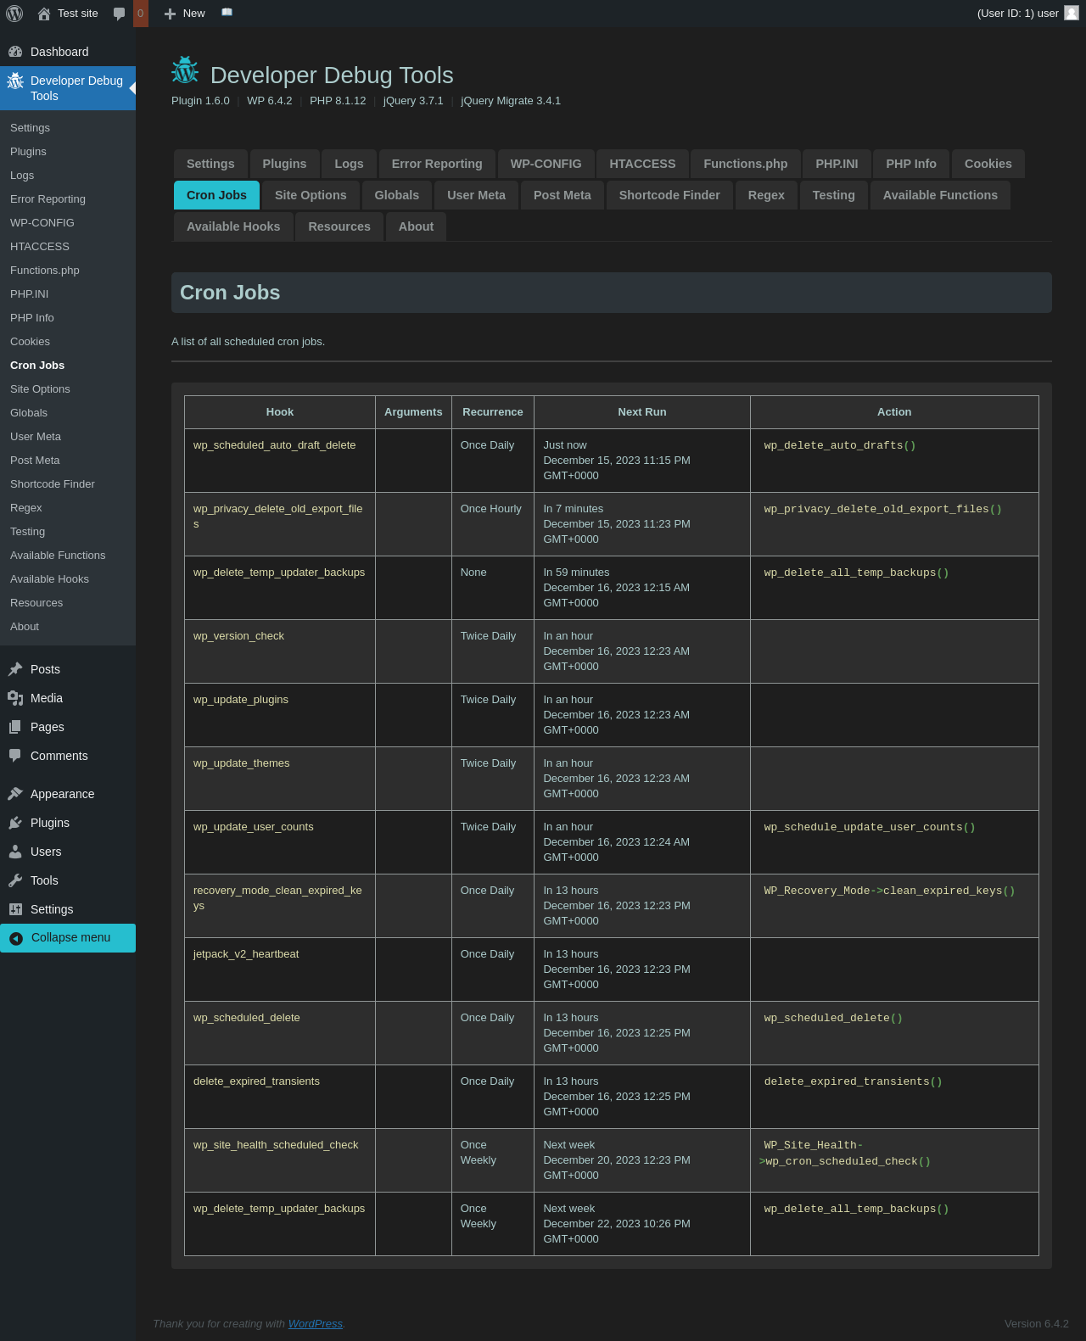This screenshot has height=1341, width=1086.
Task: Collapse the admin sidebar menu
Action: tap(68, 938)
